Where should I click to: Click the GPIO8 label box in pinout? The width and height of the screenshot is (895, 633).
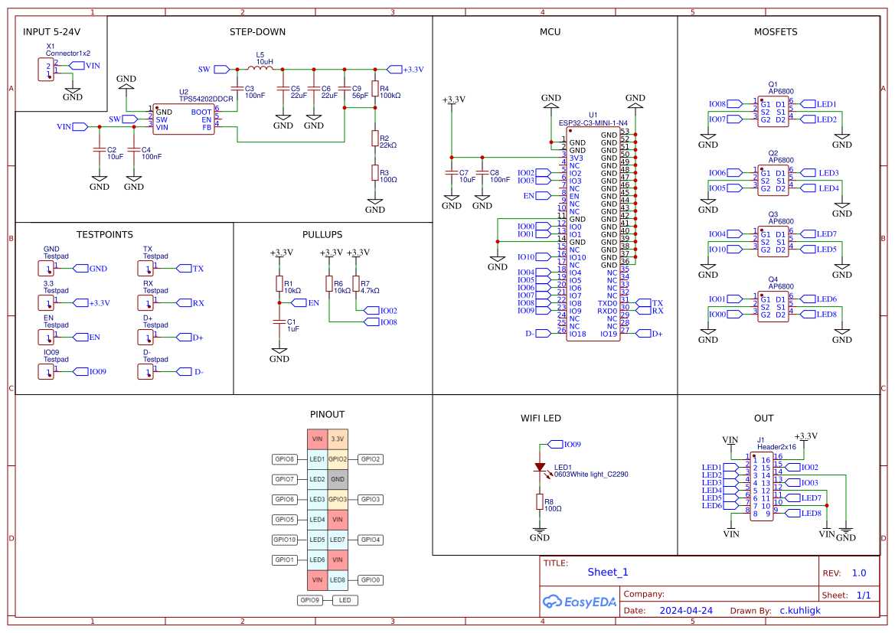tap(285, 459)
